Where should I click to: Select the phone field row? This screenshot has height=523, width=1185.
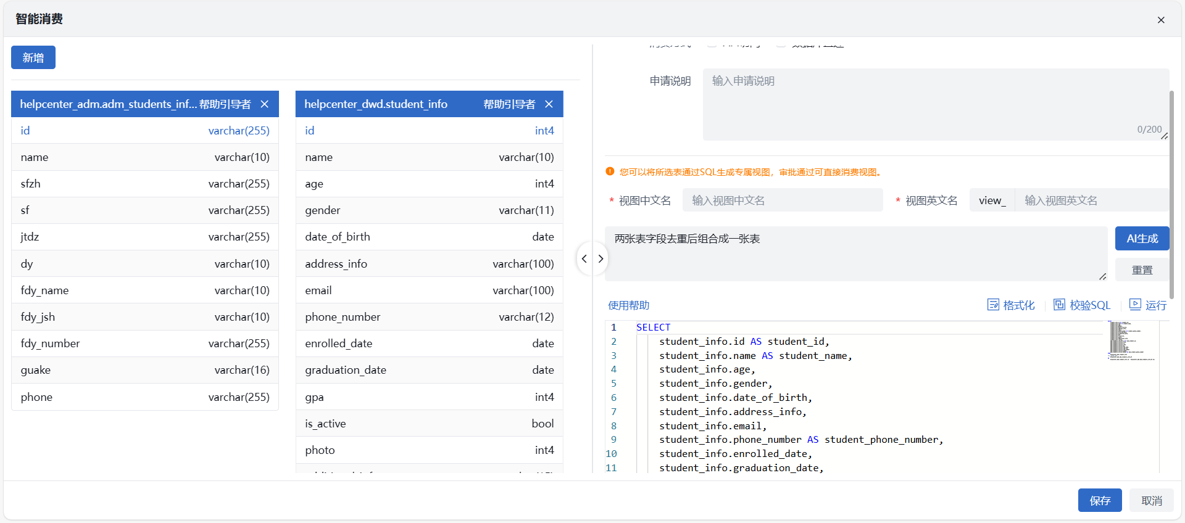click(145, 397)
